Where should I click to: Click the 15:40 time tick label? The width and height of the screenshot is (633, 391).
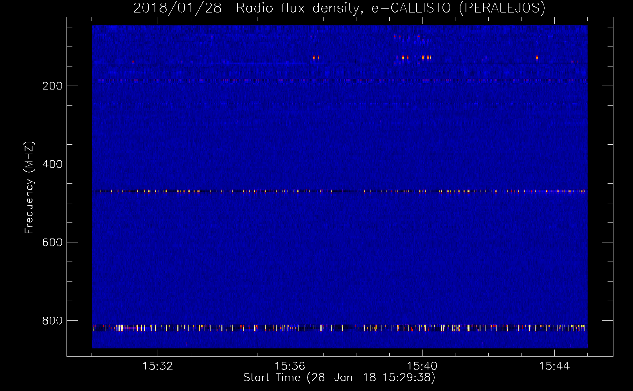pyautogui.click(x=422, y=366)
